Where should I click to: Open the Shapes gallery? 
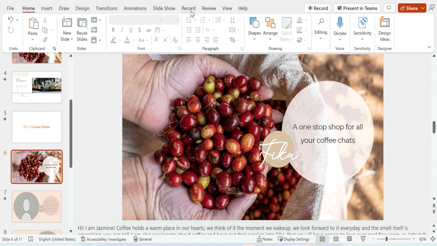point(254,29)
